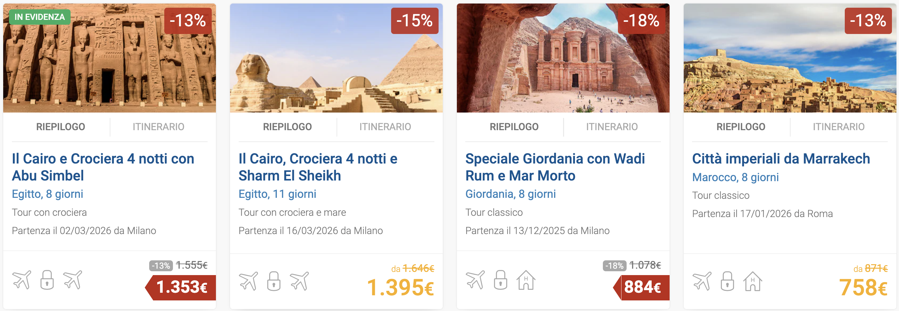This screenshot has width=899, height=311.
Task: Switch to ITINERARIO tab on the Abu Simbel card
Action: [159, 127]
